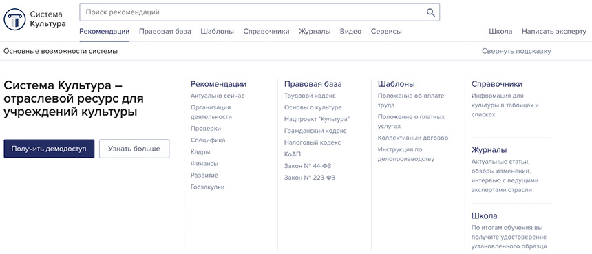The height and width of the screenshot is (254, 592).
Task: Open the КоАП link
Action: 293,154
